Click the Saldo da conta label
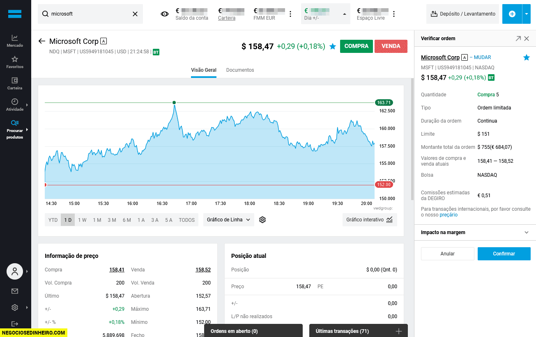This screenshot has width=536, height=337. 192,18
